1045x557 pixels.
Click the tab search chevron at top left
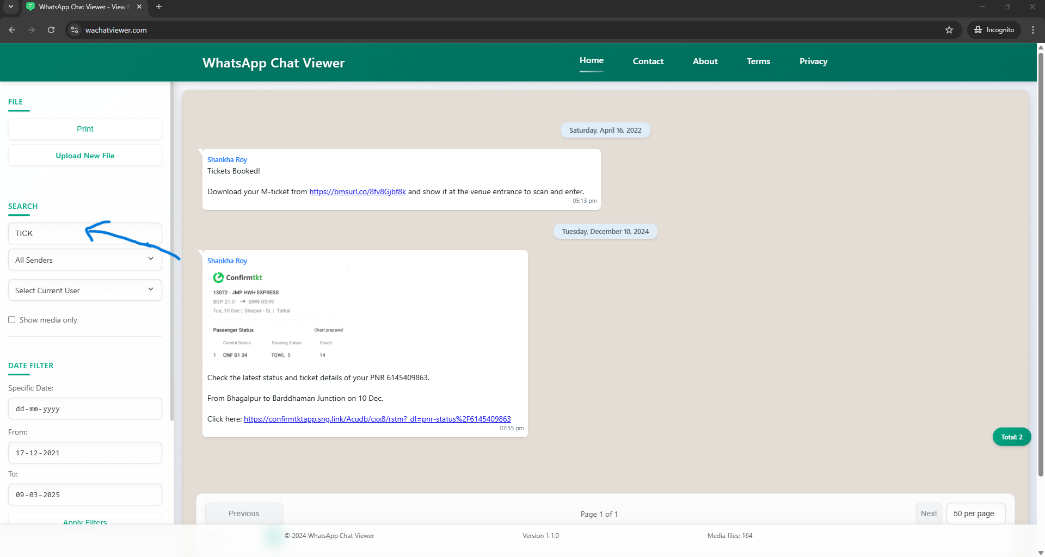click(x=10, y=8)
